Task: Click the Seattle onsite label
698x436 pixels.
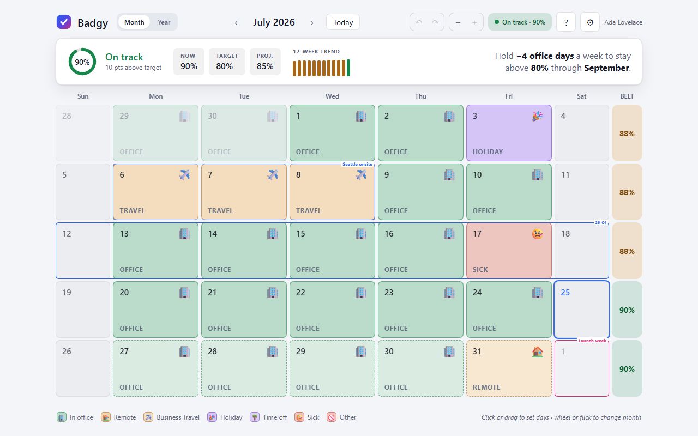Action: tap(357, 164)
